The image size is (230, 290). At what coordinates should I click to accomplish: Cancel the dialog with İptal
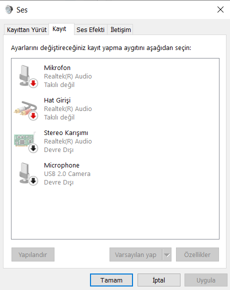[x=159, y=280]
